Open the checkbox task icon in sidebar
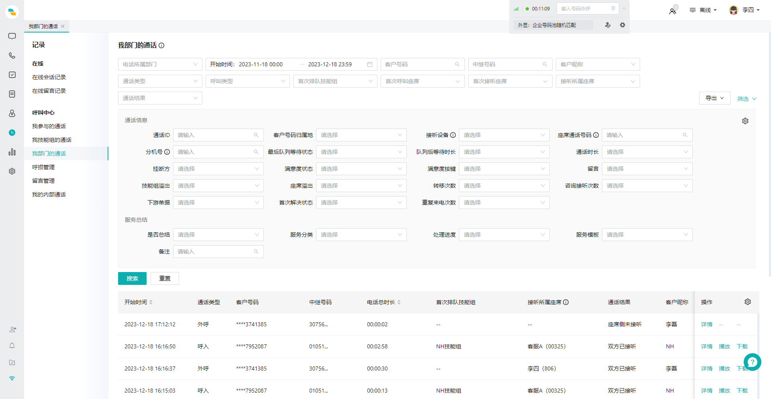The image size is (771, 399). coord(12,75)
